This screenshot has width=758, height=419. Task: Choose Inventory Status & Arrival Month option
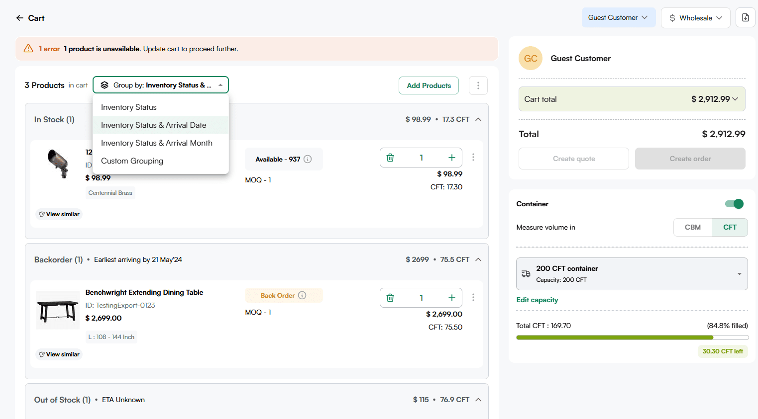coord(156,143)
